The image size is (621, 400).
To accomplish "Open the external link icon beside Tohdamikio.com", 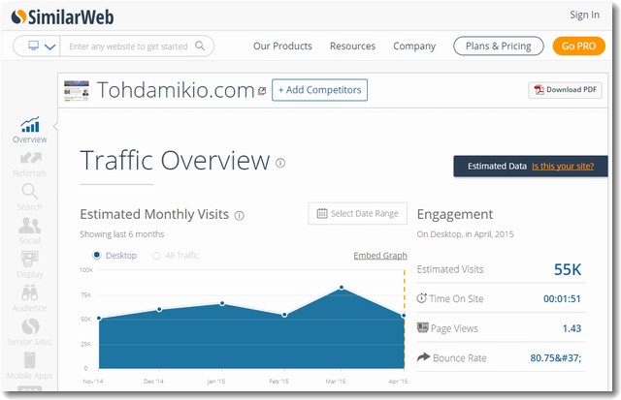I will (262, 91).
